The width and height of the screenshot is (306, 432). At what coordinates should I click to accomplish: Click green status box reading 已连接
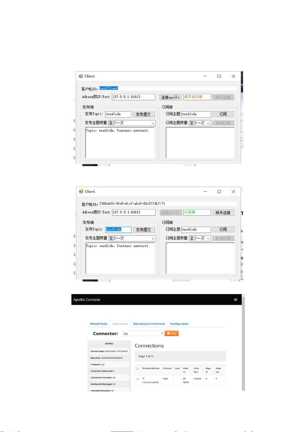click(197, 212)
